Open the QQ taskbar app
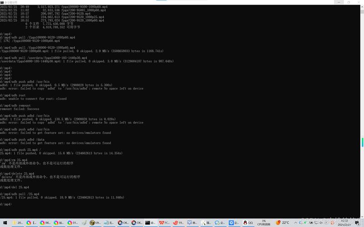Screen dimensions: 364x227 coord(248,222)
